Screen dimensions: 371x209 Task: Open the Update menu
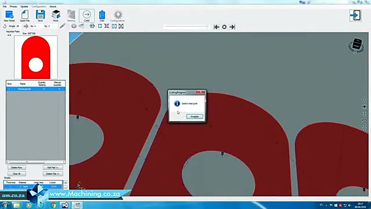coord(24,6)
